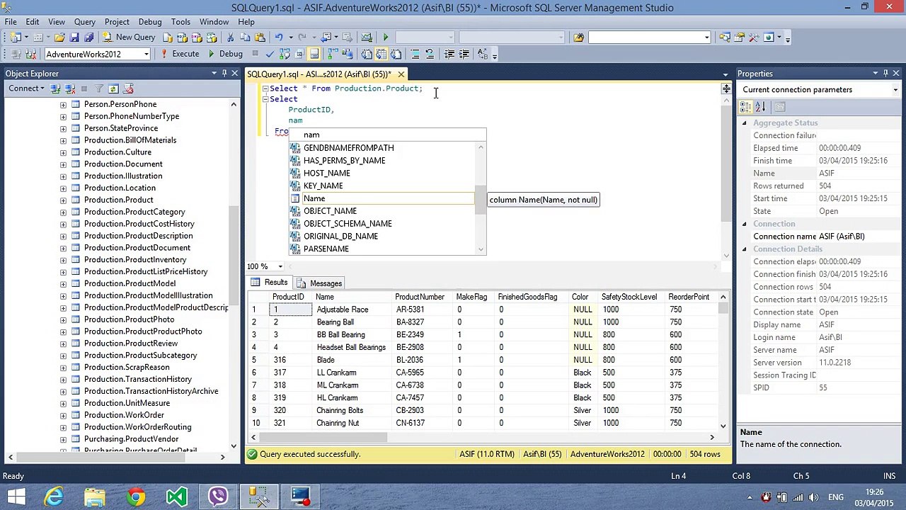The image size is (906, 510).
Task: Close the SQLQuery1.sql tab
Action: [401, 74]
